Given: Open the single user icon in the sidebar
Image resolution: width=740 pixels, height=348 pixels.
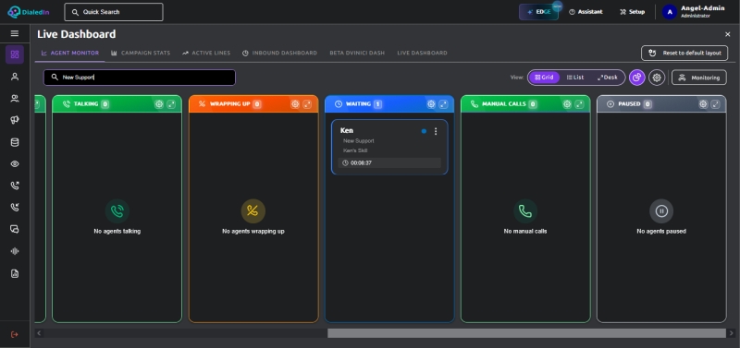Looking at the screenshot, I should point(15,77).
